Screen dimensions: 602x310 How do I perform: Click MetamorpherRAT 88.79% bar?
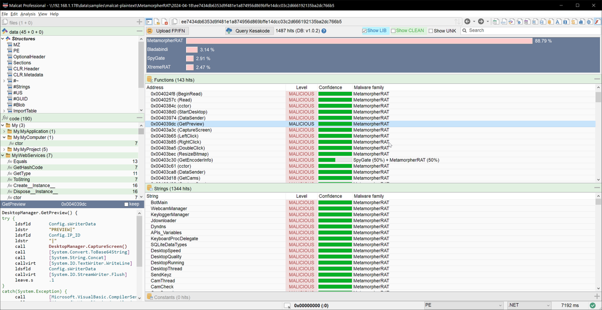[x=359, y=41]
